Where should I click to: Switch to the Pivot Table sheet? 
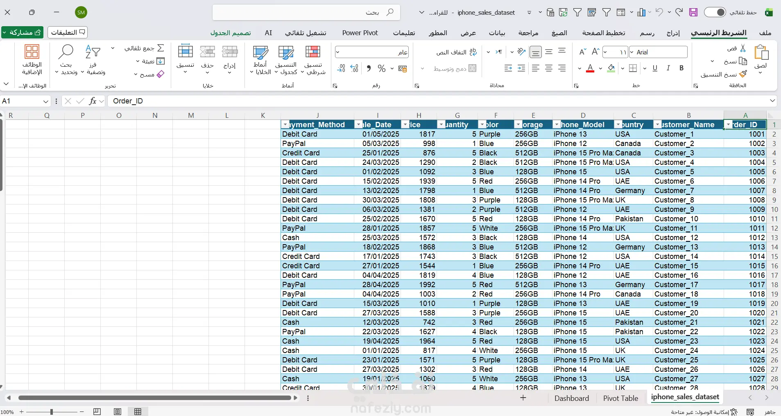coord(620,398)
